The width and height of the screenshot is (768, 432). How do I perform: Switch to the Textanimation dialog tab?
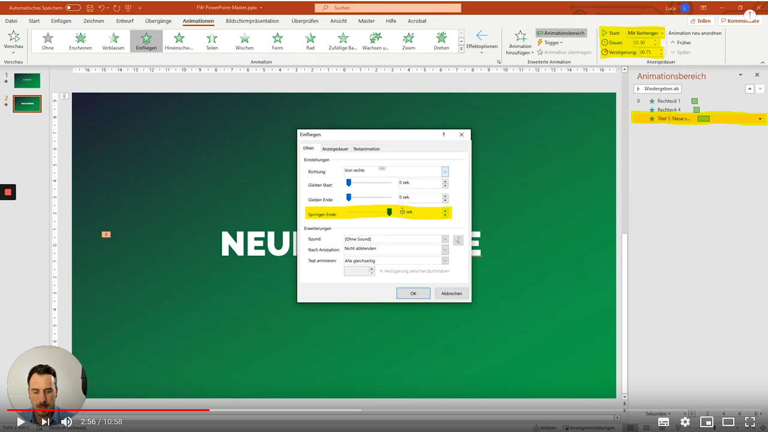coord(366,149)
